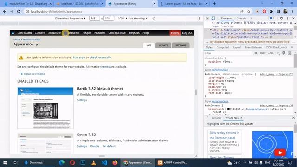Click Disable link for Seven theme

click(x=95, y=146)
